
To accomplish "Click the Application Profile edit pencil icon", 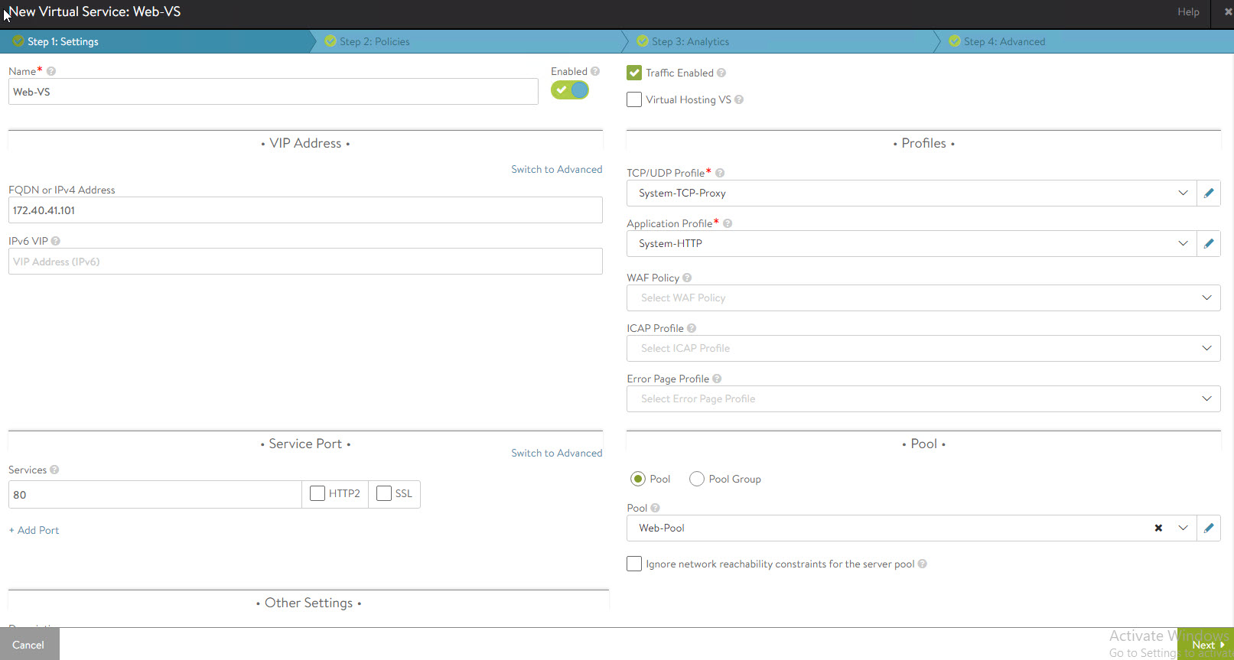I will tap(1209, 244).
